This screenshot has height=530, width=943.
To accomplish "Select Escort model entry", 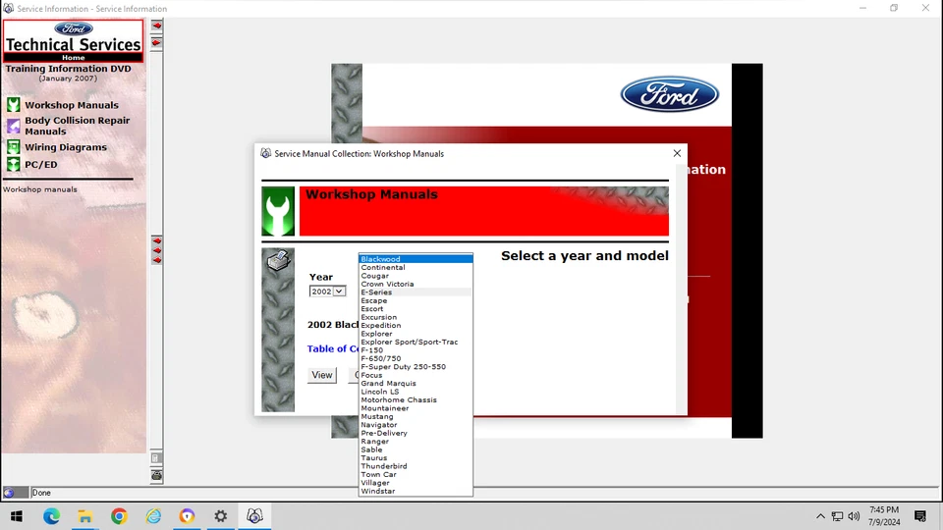I will tap(416, 309).
